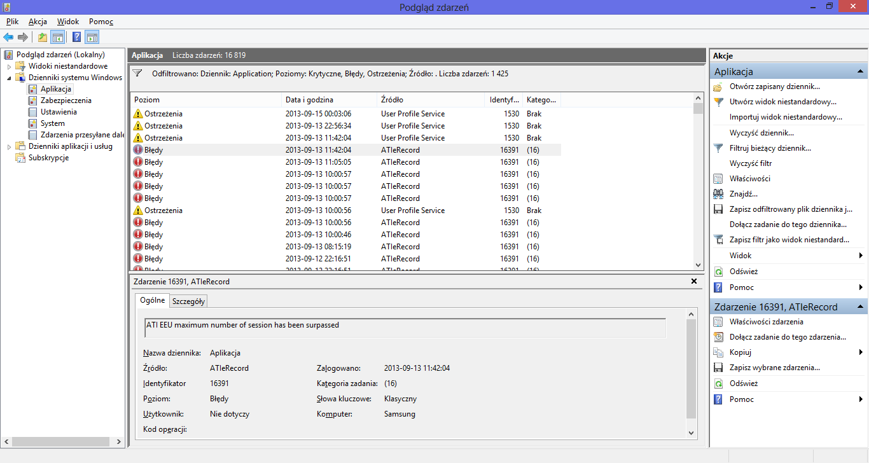869x463 pixels.
Task: Click Dołącz zadanie do tego zdarzenia
Action: pos(788,337)
